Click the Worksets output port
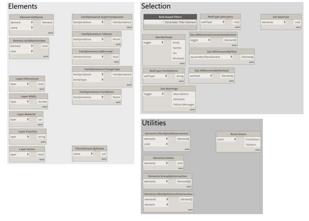Screen dimensions: 309x221 (x=178, y=58)
